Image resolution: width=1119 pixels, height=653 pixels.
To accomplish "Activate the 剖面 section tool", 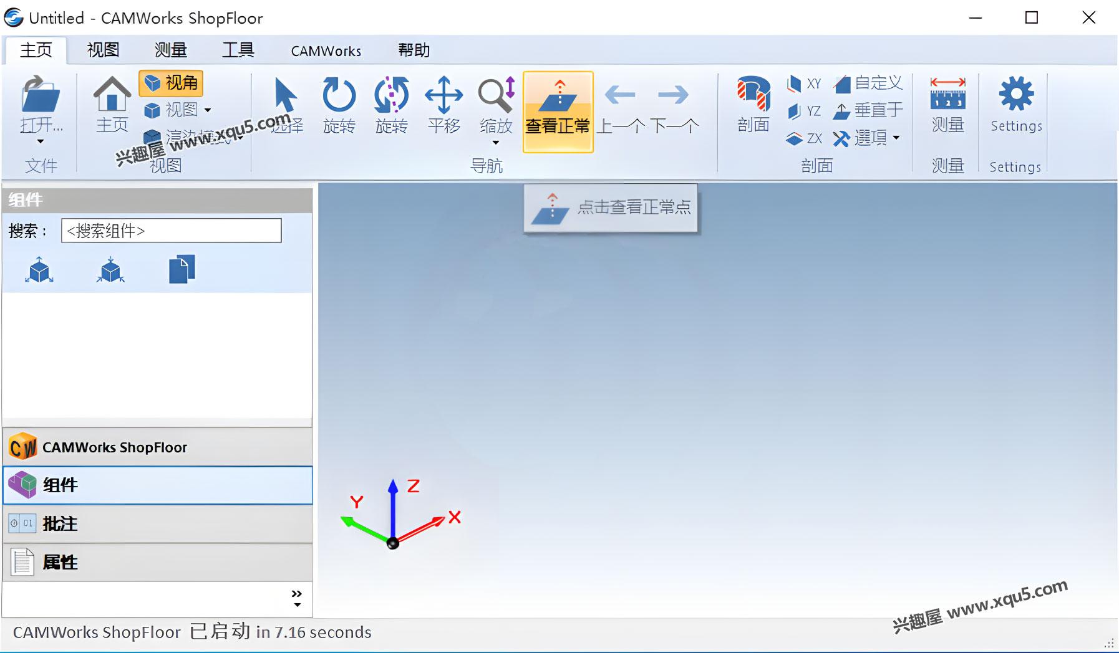I will click(x=753, y=104).
